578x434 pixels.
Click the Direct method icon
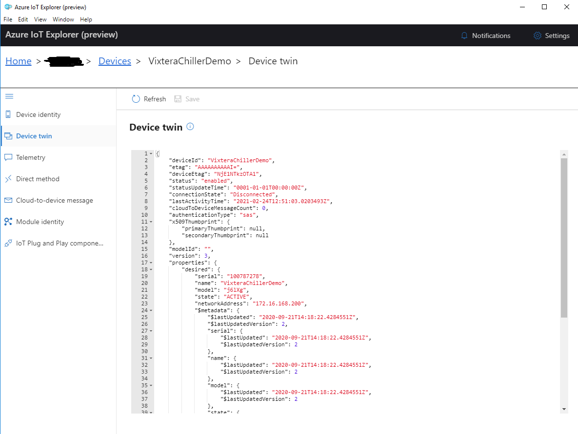coord(8,179)
